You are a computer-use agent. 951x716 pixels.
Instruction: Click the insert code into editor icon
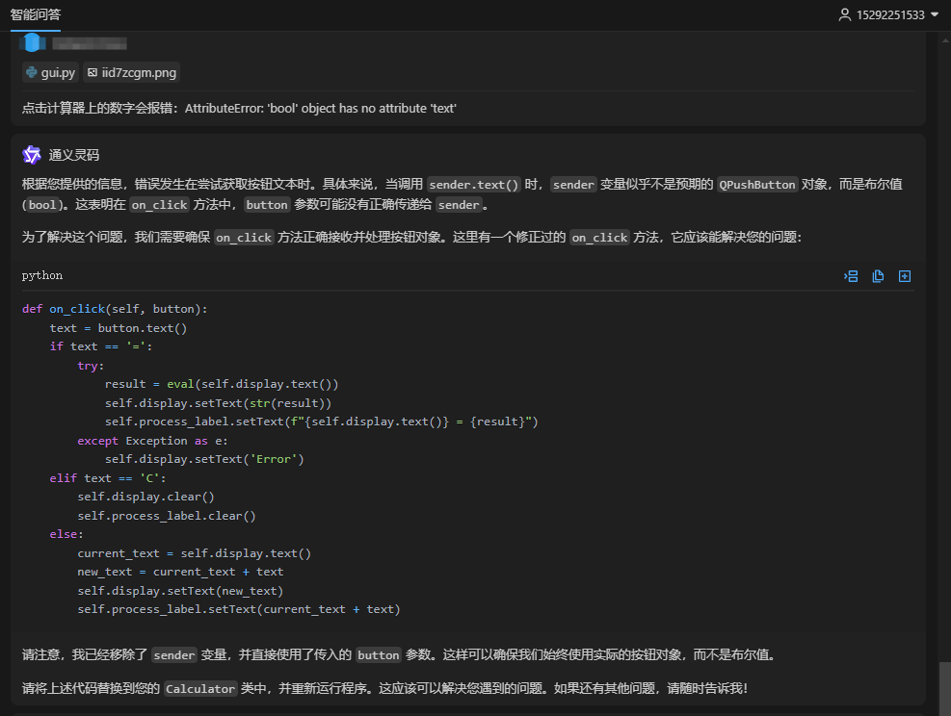[x=851, y=276]
